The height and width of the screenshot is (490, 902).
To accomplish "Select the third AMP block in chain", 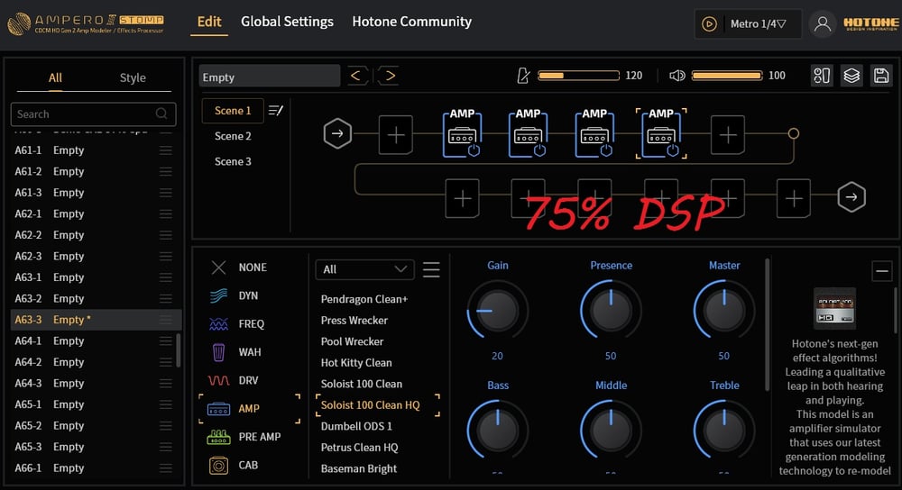I will pyautogui.click(x=594, y=133).
